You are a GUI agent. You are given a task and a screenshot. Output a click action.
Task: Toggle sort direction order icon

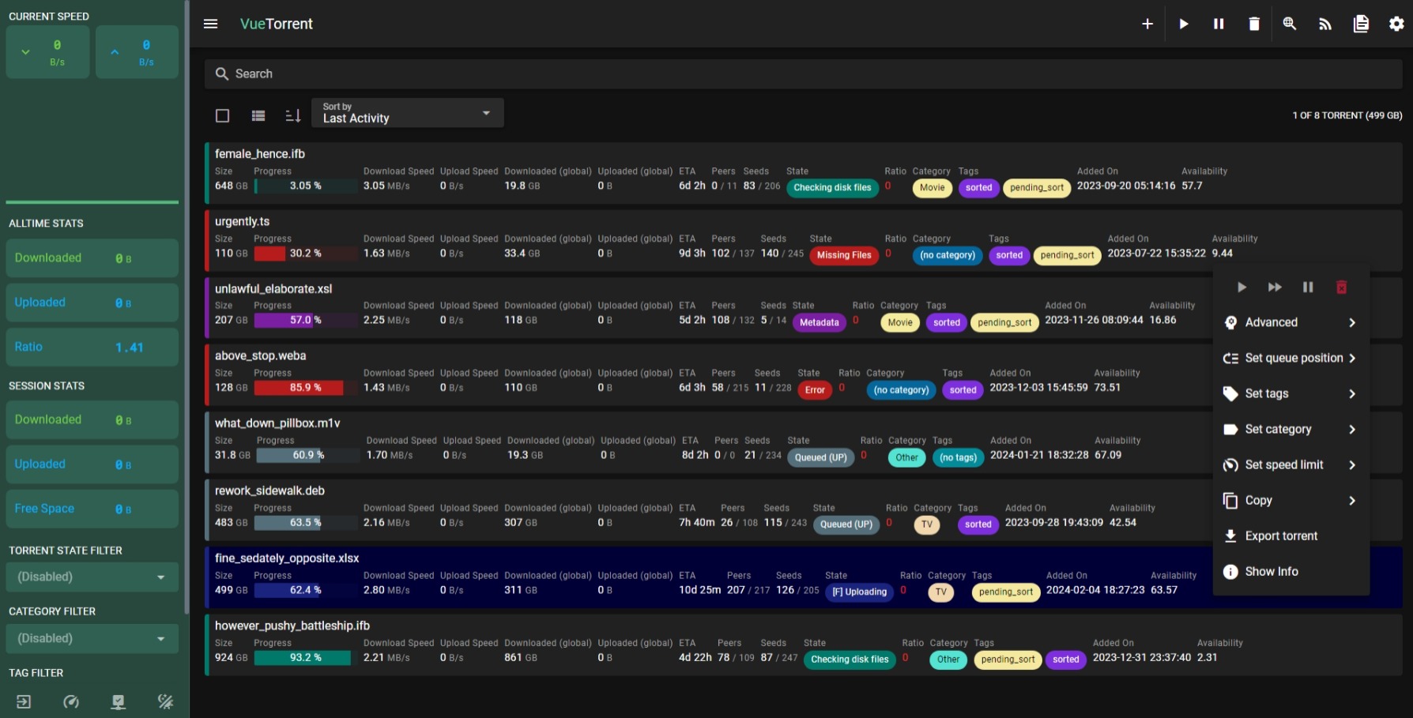click(x=293, y=115)
